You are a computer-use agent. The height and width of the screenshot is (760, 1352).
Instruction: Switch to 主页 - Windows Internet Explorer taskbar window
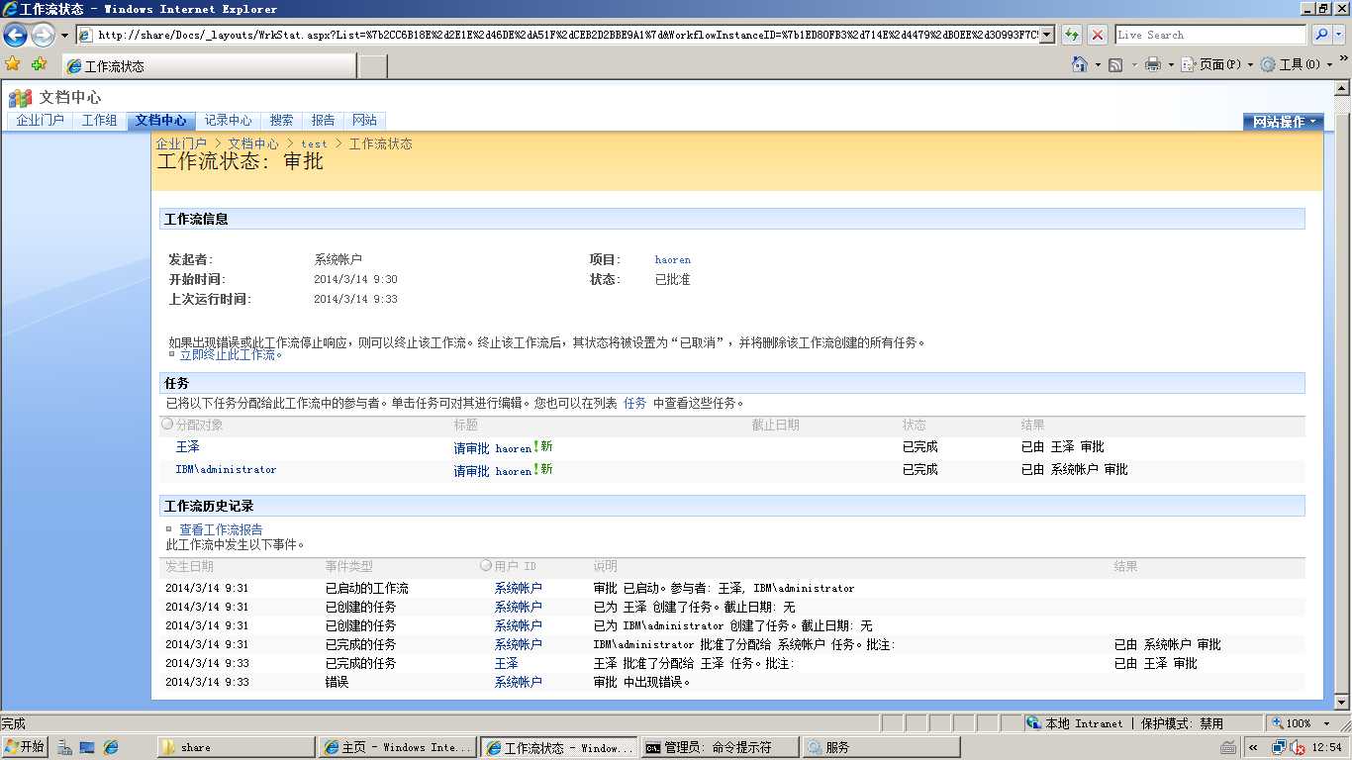pos(397,747)
